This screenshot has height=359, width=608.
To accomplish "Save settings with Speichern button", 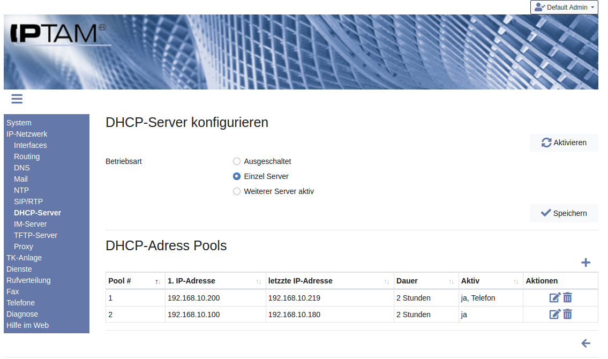I will (564, 213).
